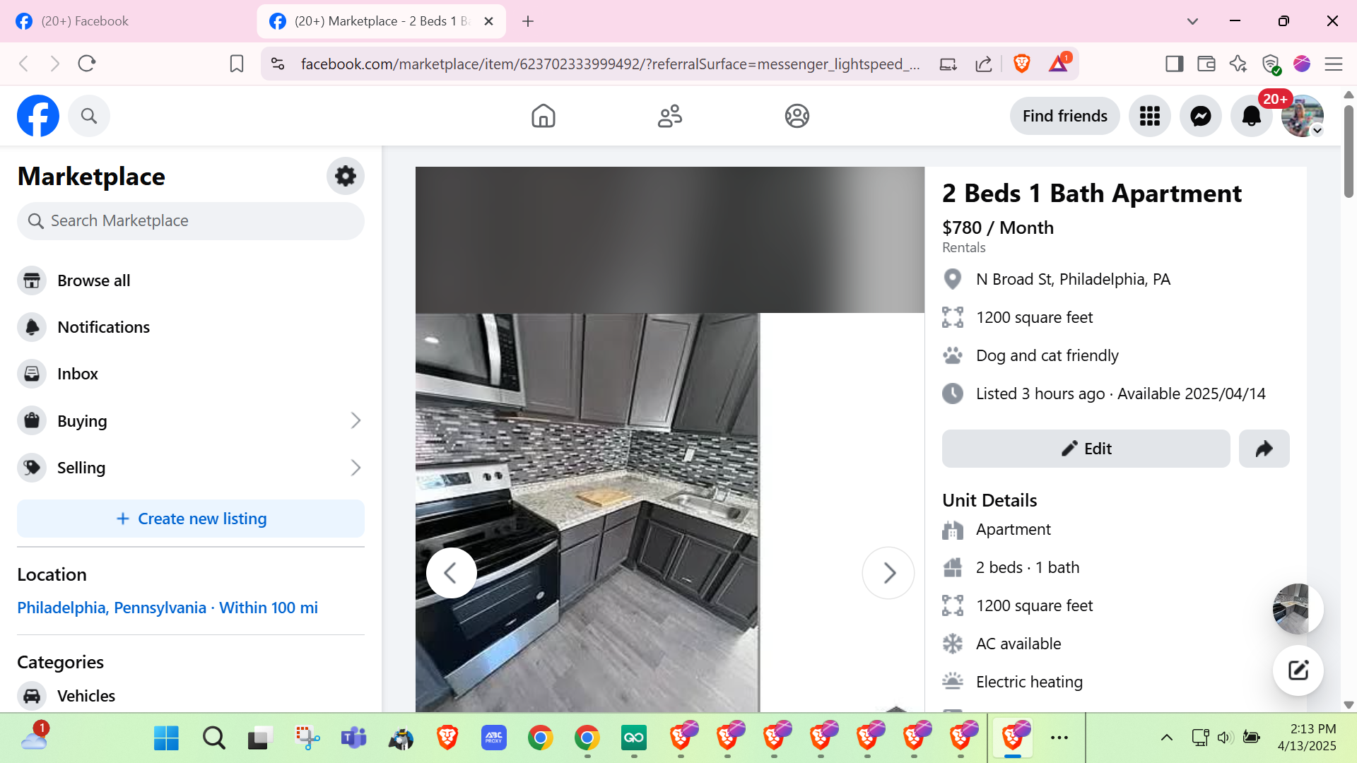Viewport: 1357px width, 763px height.
Task: Expand the Selling section
Action: coord(356,468)
